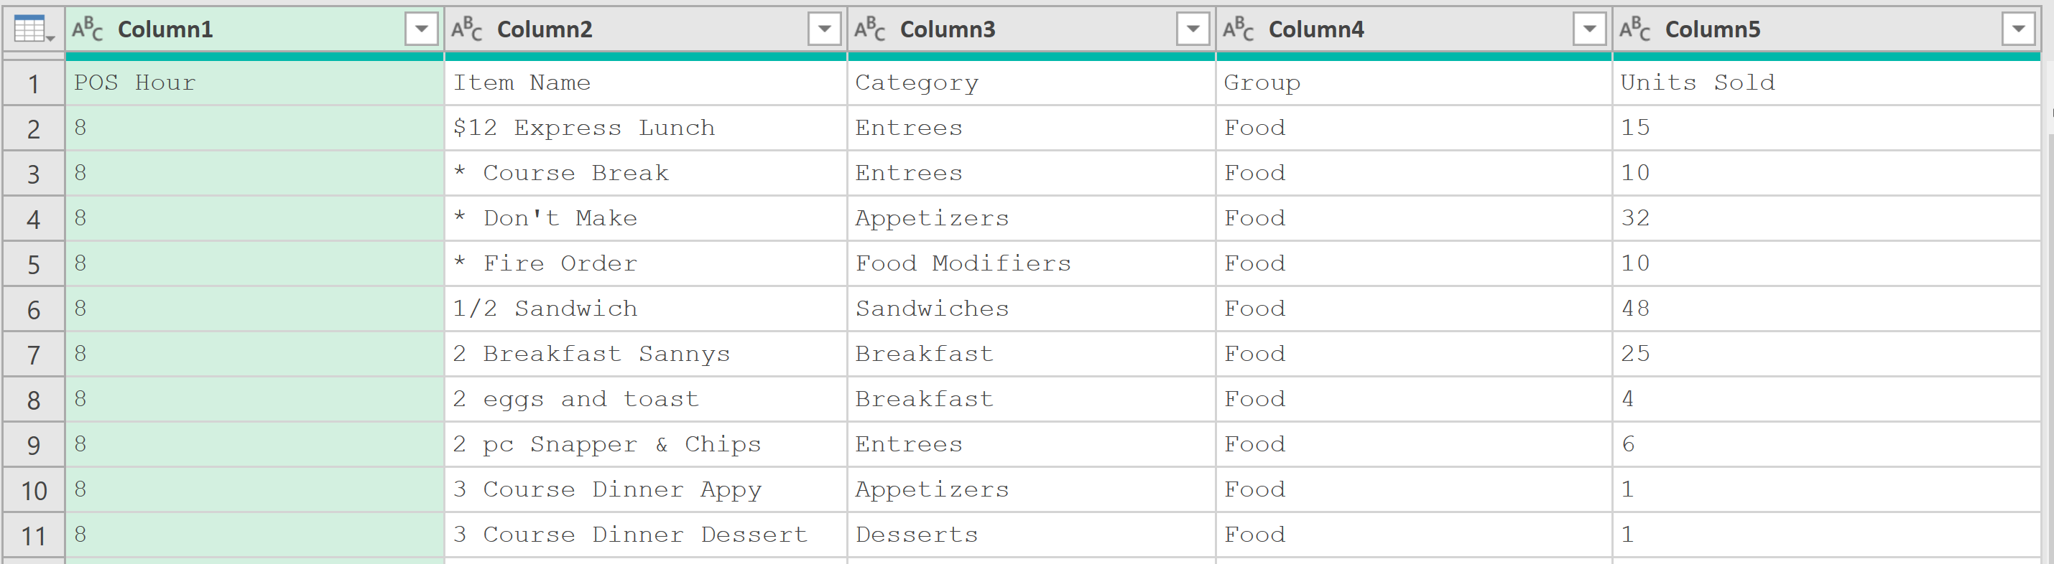Open the table options menu icon

pyautogui.click(x=33, y=29)
